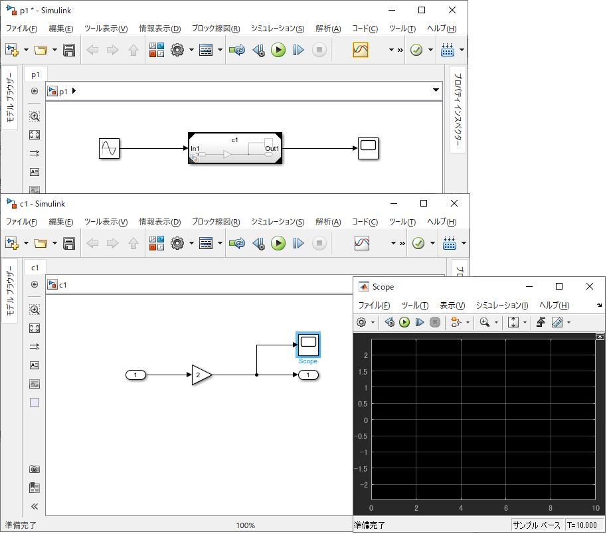607x534 pixels.
Task: Click Triggers icon in Scope window
Action: [541, 322]
